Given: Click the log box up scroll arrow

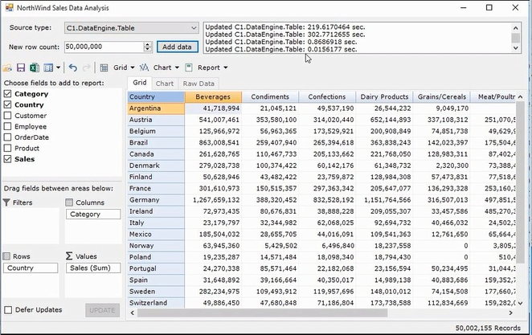Looking at the screenshot, I should coord(515,28).
